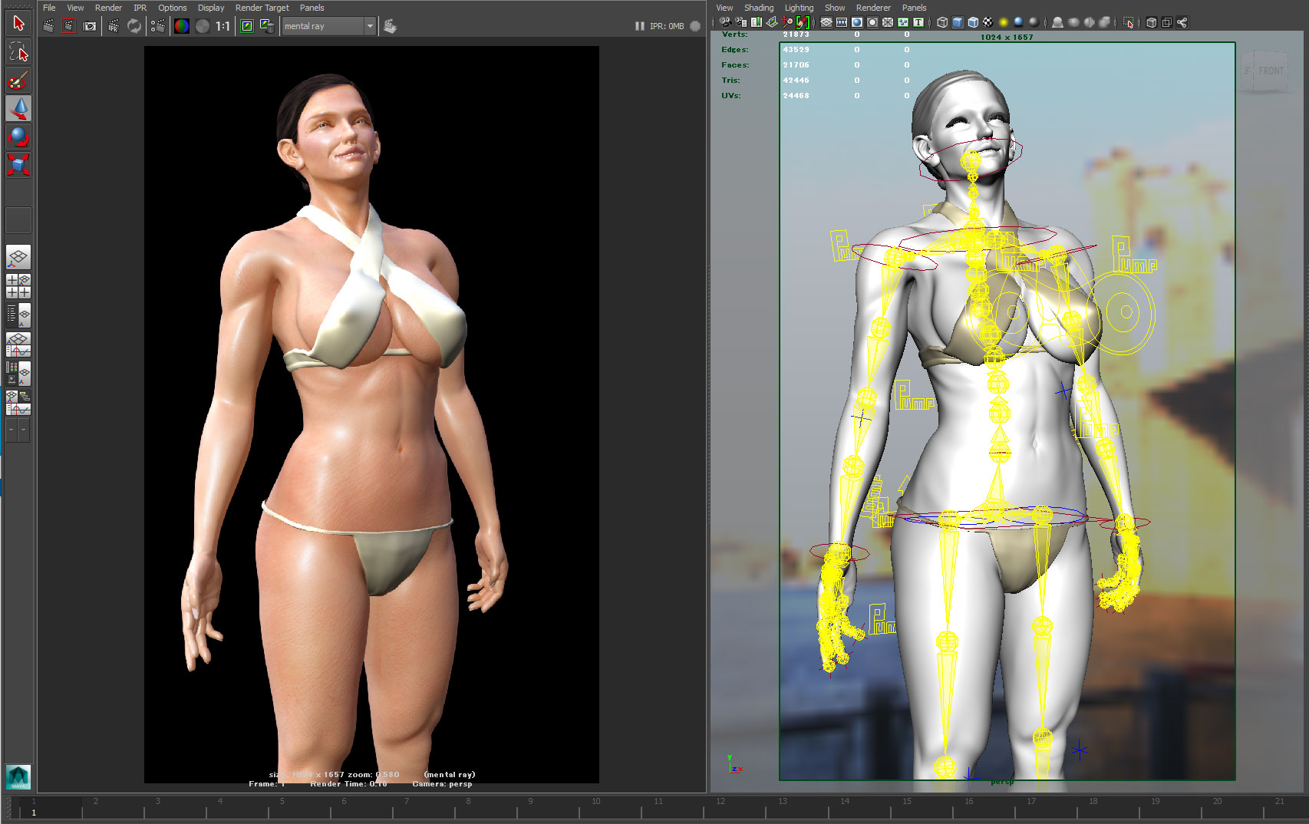Open Display menu in Render View
Screen dimensions: 1309x824
[x=211, y=8]
